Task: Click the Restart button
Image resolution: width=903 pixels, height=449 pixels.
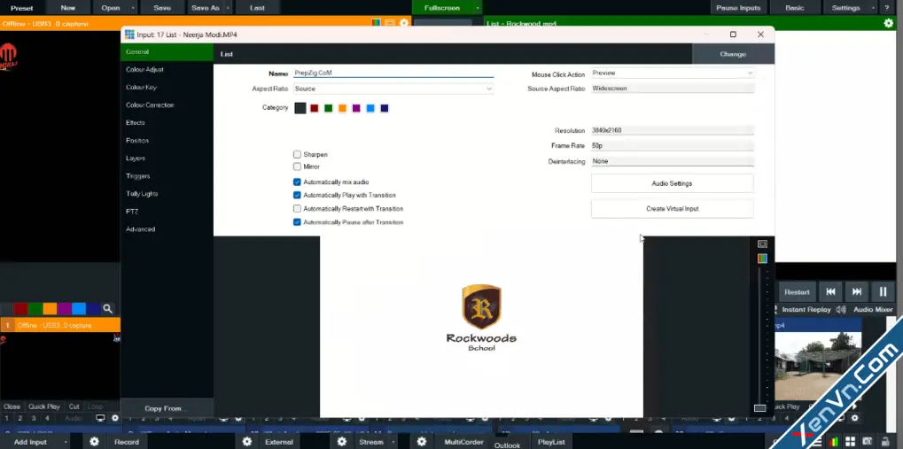Action: pos(797,292)
